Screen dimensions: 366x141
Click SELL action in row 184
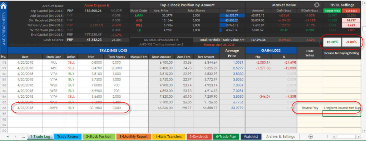point(71,97)
